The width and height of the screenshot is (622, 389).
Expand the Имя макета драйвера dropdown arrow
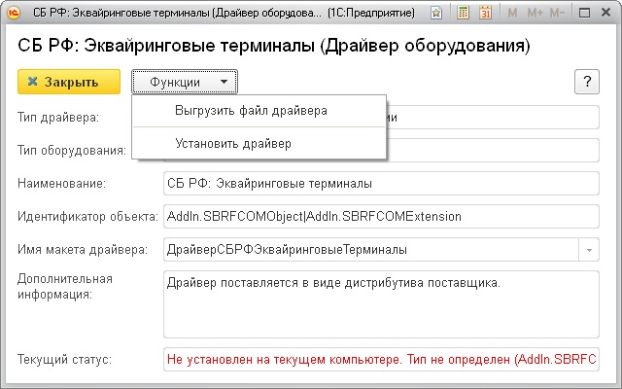pyautogui.click(x=589, y=250)
